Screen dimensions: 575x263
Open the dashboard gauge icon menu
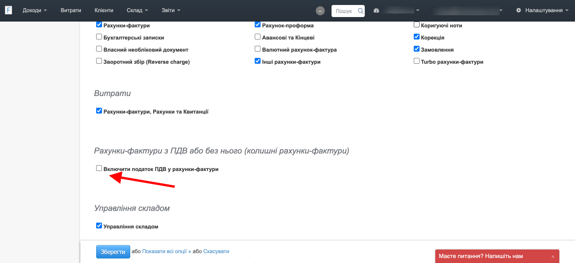click(x=376, y=10)
